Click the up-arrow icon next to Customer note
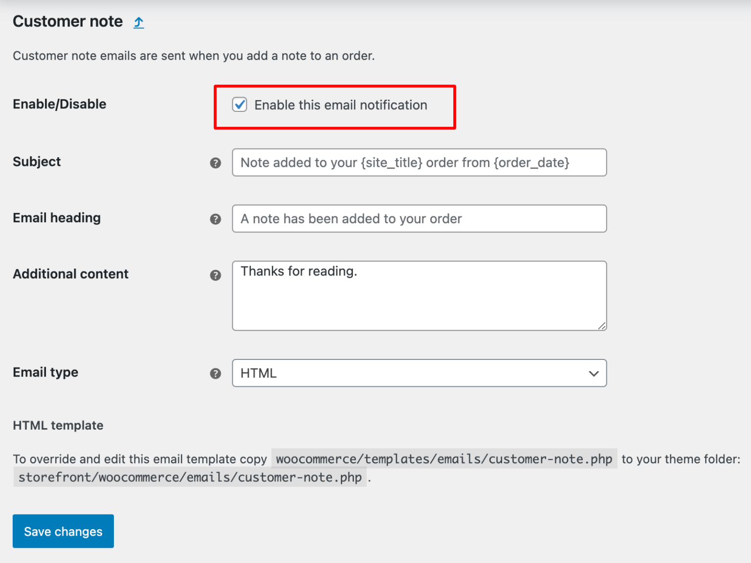This screenshot has width=751, height=563. tap(138, 22)
